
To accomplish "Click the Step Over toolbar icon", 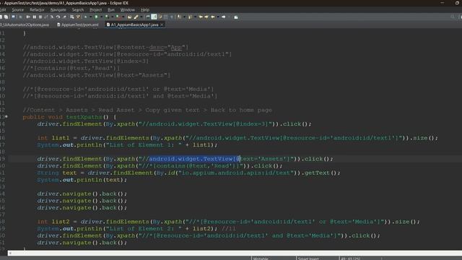I will point(58,17).
